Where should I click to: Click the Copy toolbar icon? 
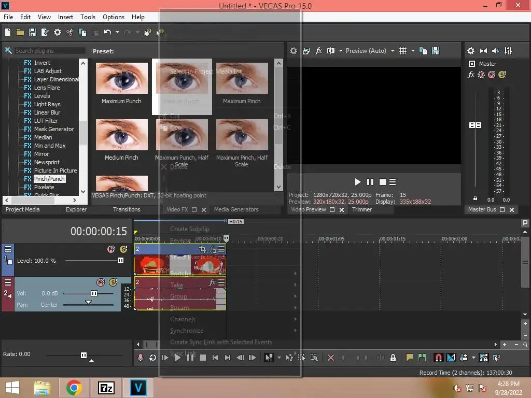[x=82, y=32]
